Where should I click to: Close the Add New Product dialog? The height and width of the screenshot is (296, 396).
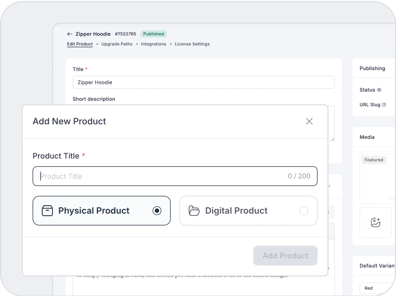click(x=309, y=121)
